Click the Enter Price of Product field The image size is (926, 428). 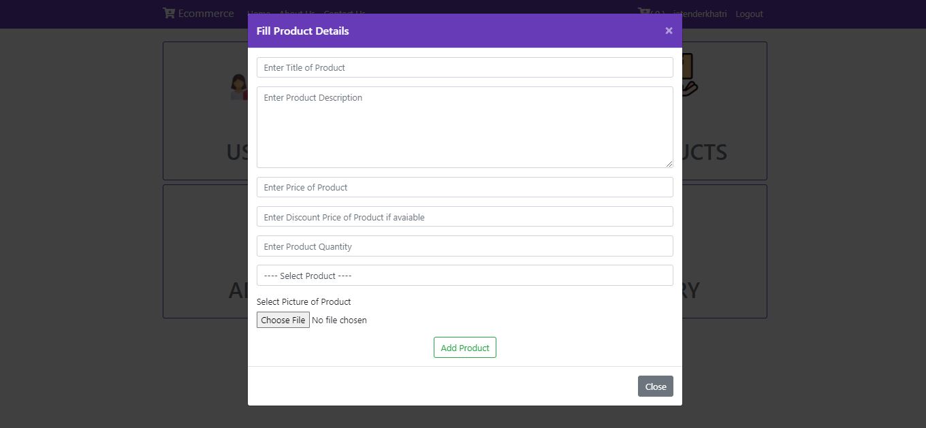pos(465,186)
